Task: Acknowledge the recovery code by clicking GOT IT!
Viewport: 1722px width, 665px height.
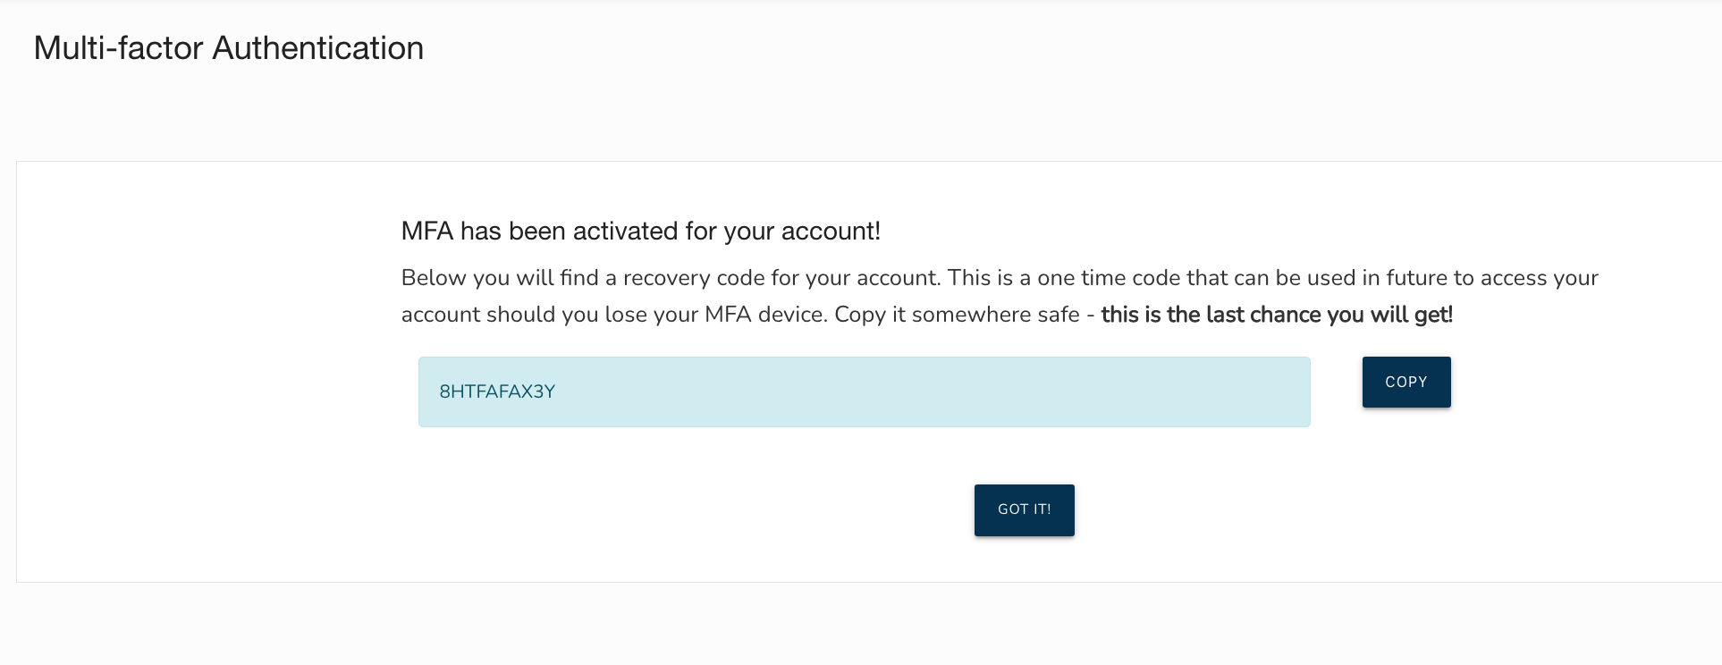Action: pyautogui.click(x=1024, y=509)
